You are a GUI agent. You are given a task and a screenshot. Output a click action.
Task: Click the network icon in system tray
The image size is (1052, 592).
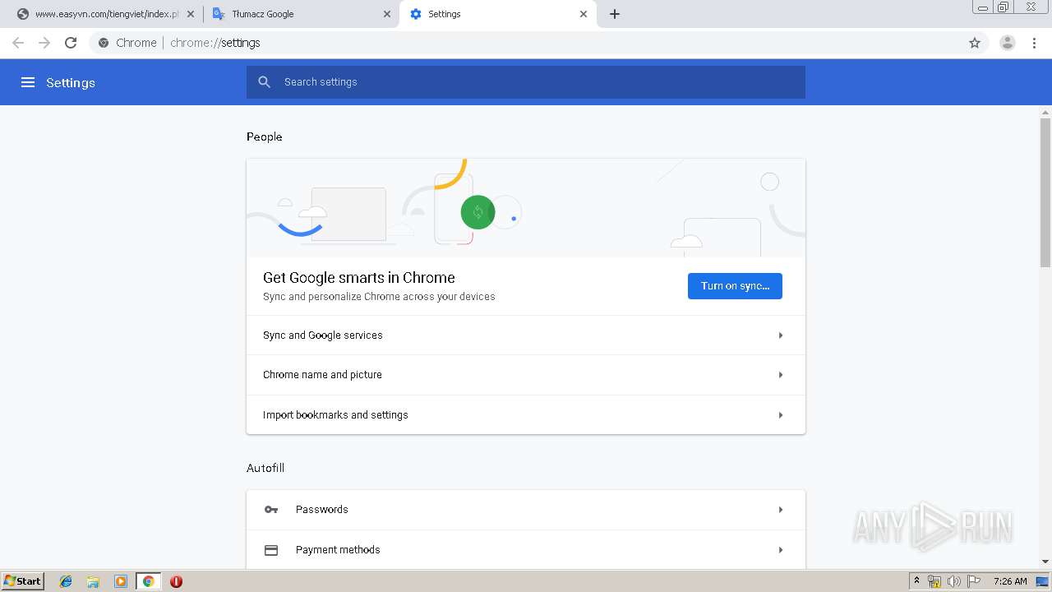[x=934, y=581]
